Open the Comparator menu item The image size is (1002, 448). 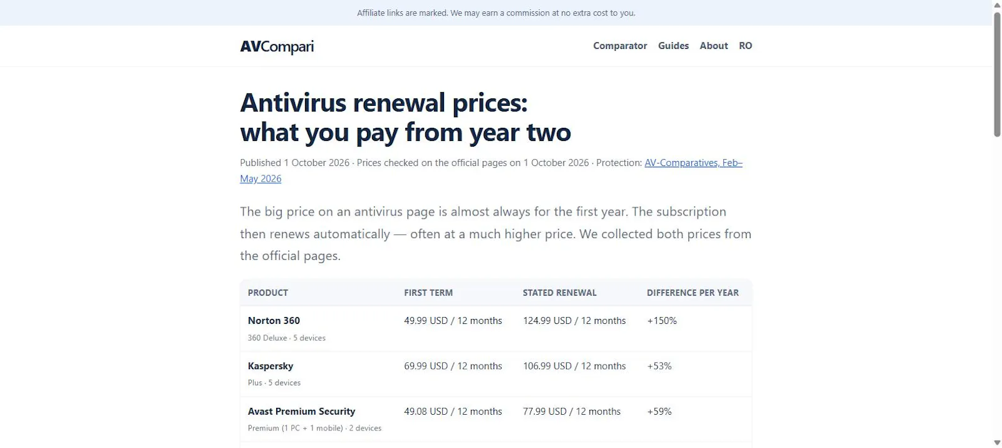coord(620,46)
